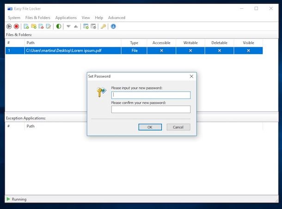This screenshot has height=209, width=282.
Task: Close the Easy File Locker window
Action: click(271, 8)
